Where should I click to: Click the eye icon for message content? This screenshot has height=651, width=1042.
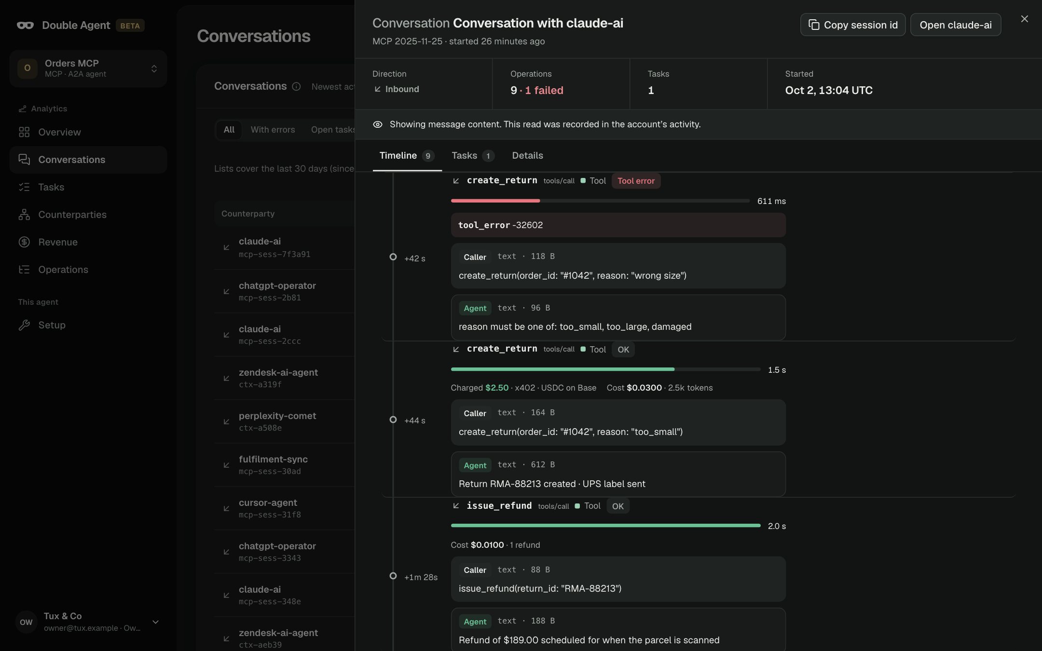[x=378, y=124]
